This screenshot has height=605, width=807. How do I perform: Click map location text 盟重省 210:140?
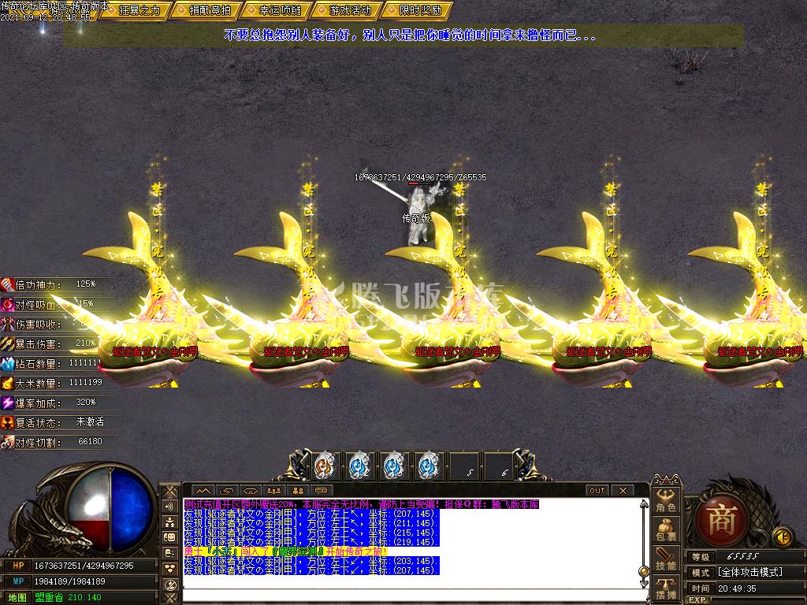click(68, 597)
